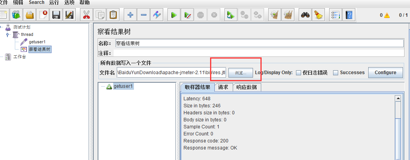Switch to the 响应数据 tab
The height and width of the screenshot is (160, 410).
247,87
